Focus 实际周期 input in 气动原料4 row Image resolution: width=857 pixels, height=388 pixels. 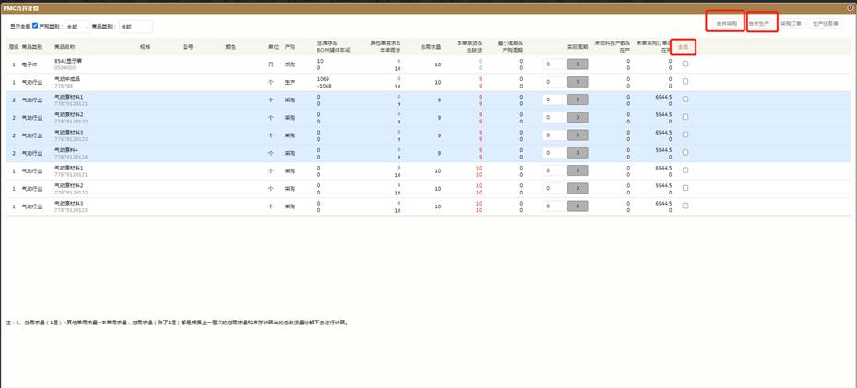click(554, 153)
